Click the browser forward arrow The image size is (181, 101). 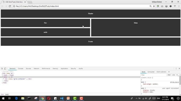click(x=6, y=6)
